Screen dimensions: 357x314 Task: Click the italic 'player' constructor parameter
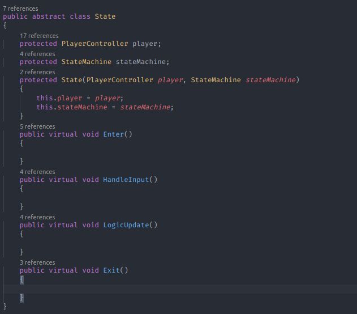coord(170,80)
